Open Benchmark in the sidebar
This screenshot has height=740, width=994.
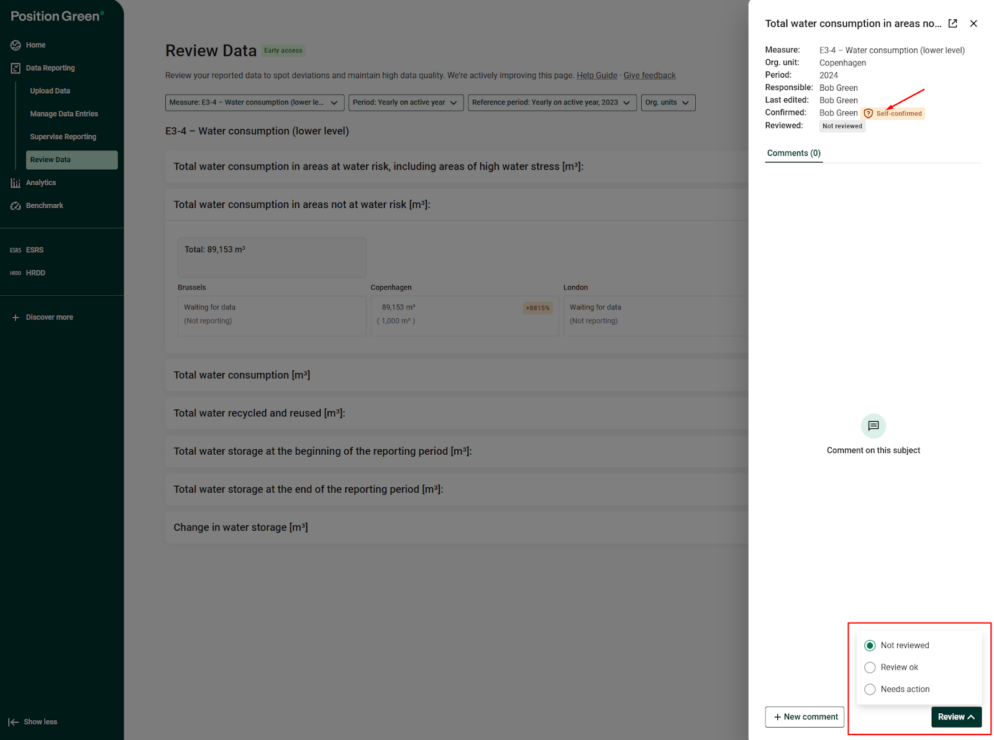click(x=45, y=206)
